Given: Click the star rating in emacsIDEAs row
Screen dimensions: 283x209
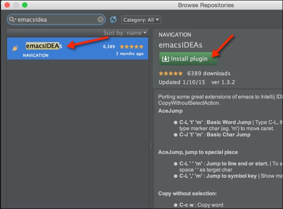Looking at the screenshot, I should 131,47.
